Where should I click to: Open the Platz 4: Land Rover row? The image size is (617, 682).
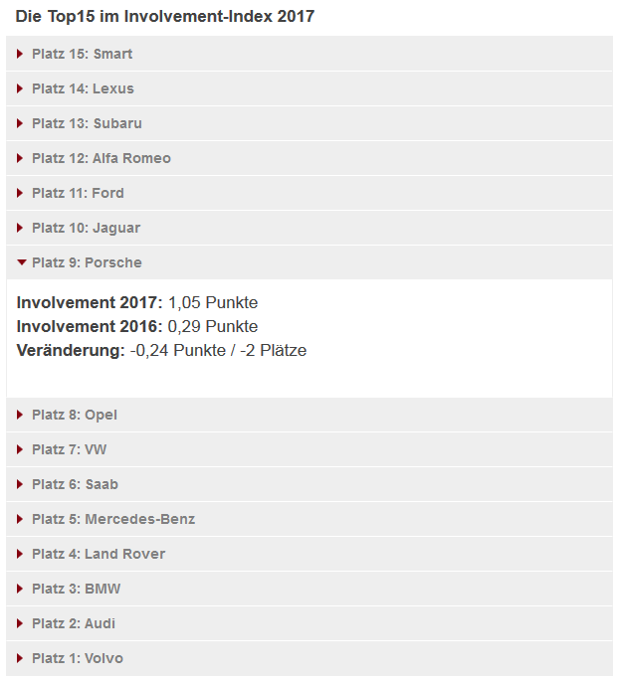pyautogui.click(x=99, y=554)
